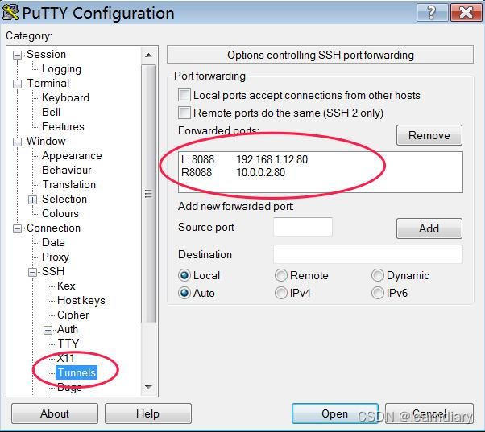Open the X11 category
The height and width of the screenshot is (432, 485).
(65, 358)
